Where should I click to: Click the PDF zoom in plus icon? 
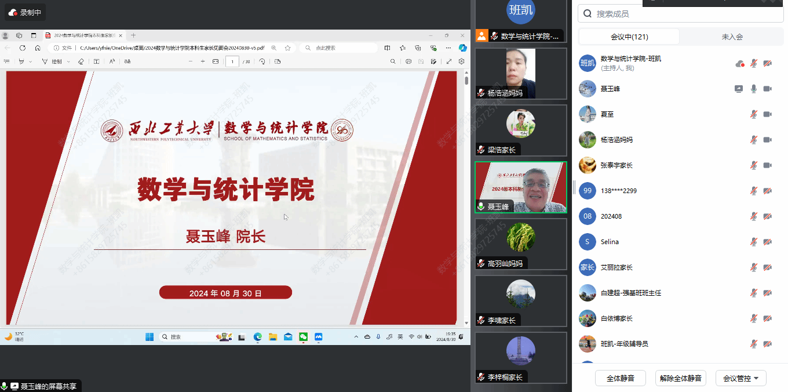click(x=203, y=61)
